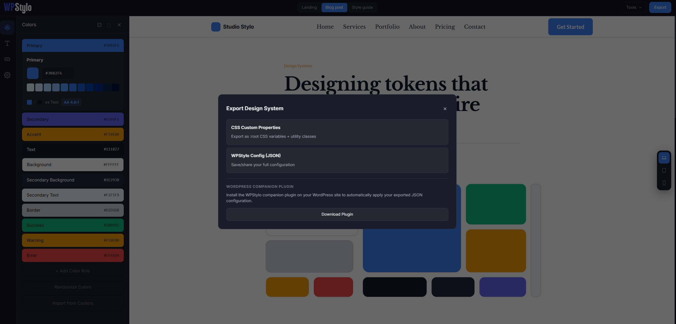
Task: Choose CSS Custom Properties export option
Action: [337, 132]
